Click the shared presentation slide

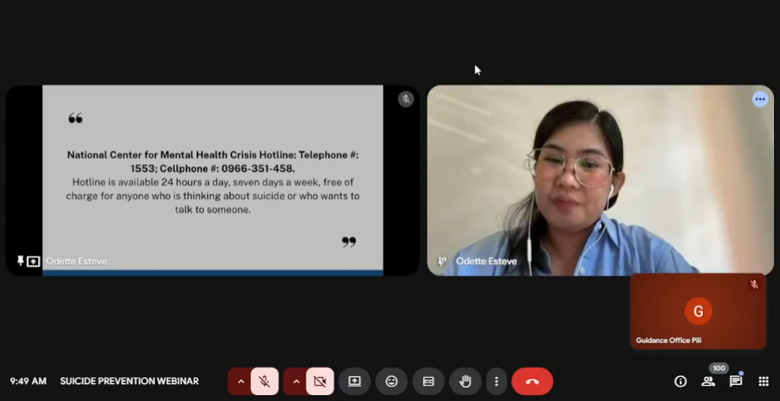click(213, 179)
